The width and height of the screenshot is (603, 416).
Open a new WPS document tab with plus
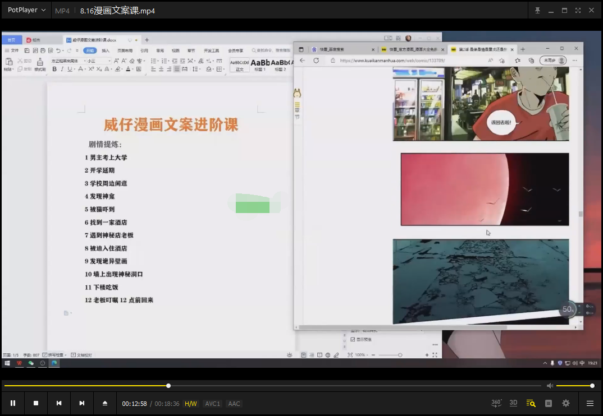click(147, 40)
